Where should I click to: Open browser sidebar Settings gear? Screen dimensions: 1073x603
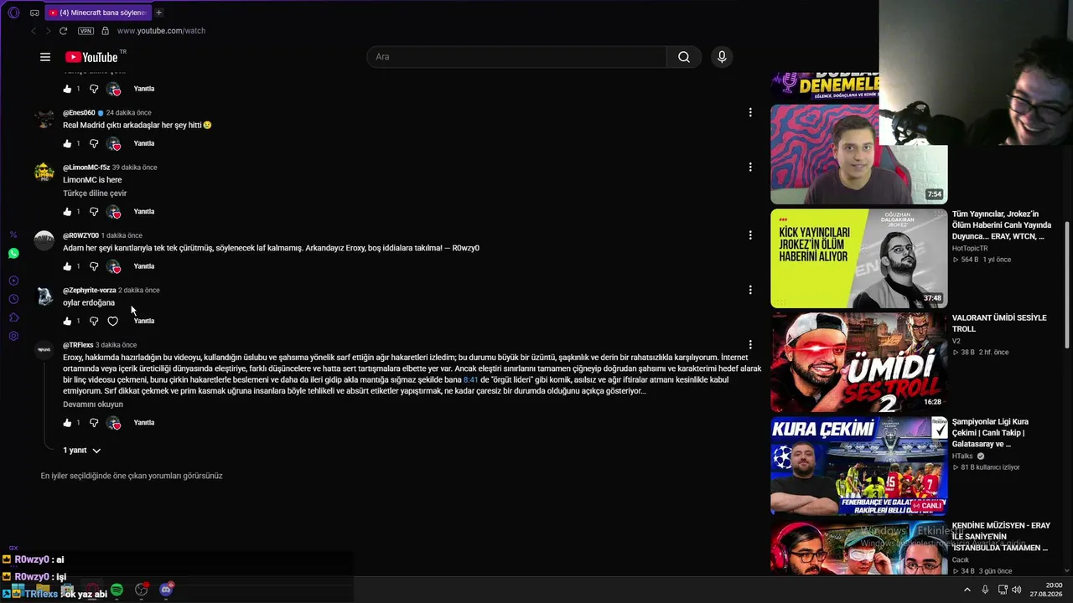point(13,336)
